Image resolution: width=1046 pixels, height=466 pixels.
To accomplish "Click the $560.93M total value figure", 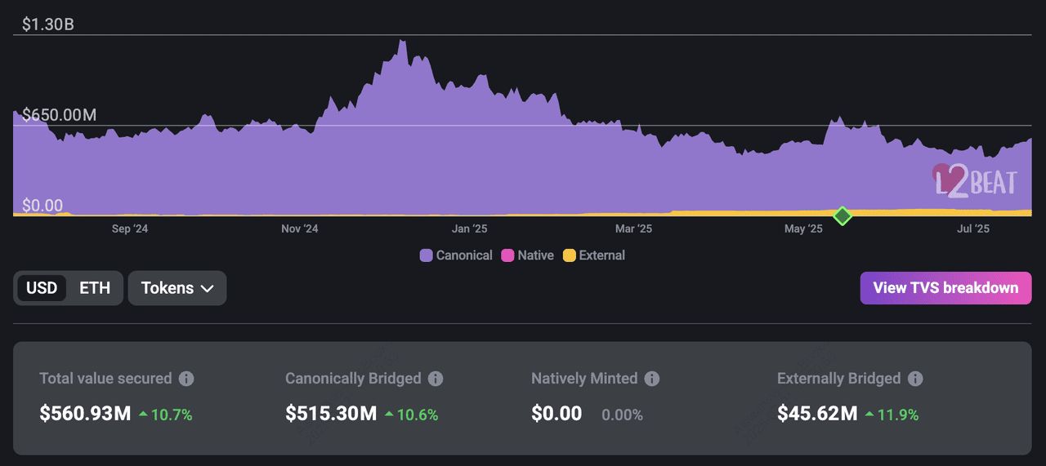I will click(85, 414).
